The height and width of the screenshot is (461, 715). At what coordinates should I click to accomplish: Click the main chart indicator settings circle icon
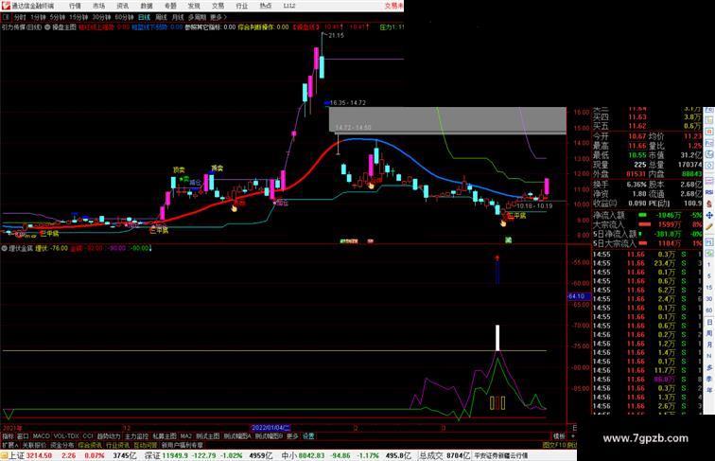tap(47, 27)
